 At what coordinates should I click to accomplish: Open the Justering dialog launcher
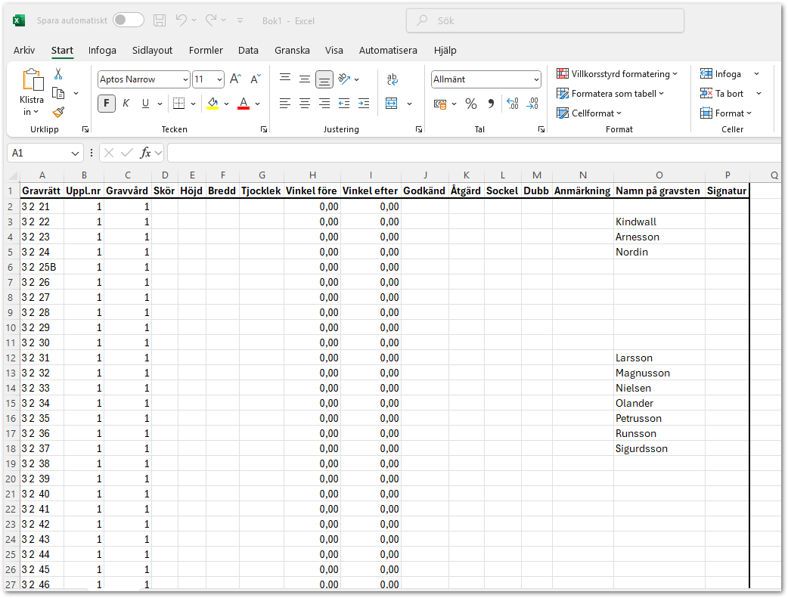point(419,129)
